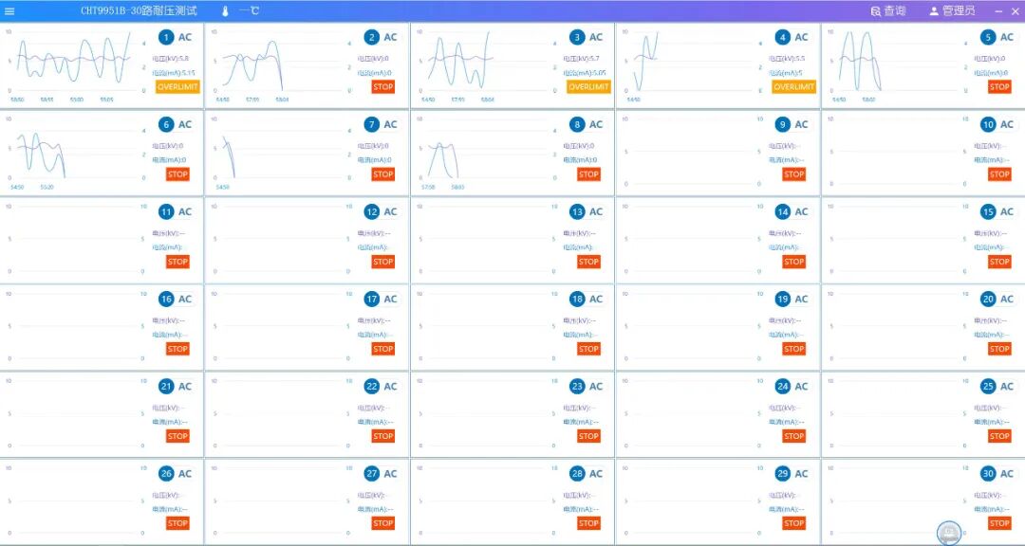Click the STOP button on channel 28
This screenshot has height=546, width=1025.
pos(588,523)
